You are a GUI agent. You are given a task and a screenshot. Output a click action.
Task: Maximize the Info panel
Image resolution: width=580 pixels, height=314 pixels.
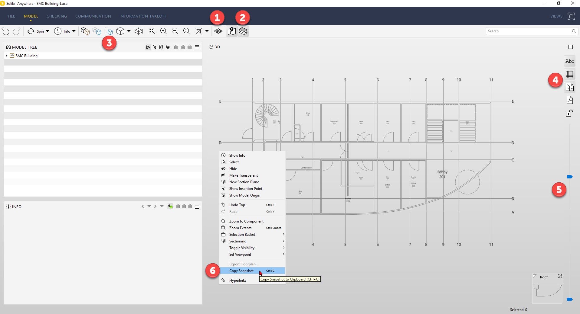pos(197,207)
